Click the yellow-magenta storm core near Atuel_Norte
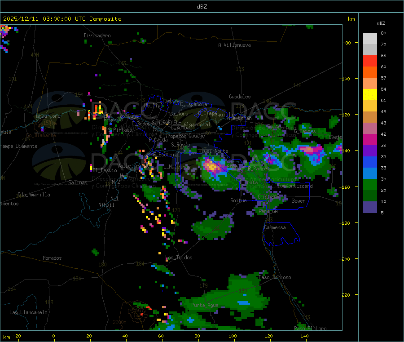The height and width of the screenshot is (342, 404). pos(212,166)
